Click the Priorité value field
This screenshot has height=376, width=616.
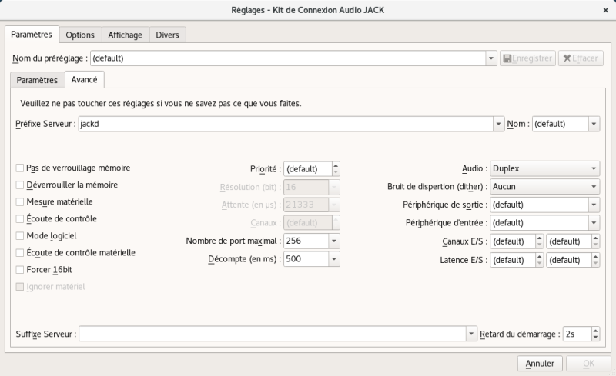point(307,168)
